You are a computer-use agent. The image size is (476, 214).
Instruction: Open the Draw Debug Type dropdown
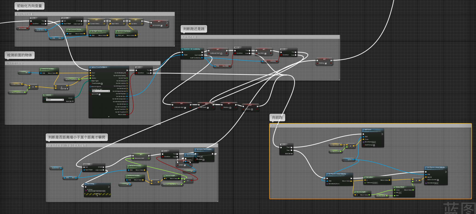point(101,91)
